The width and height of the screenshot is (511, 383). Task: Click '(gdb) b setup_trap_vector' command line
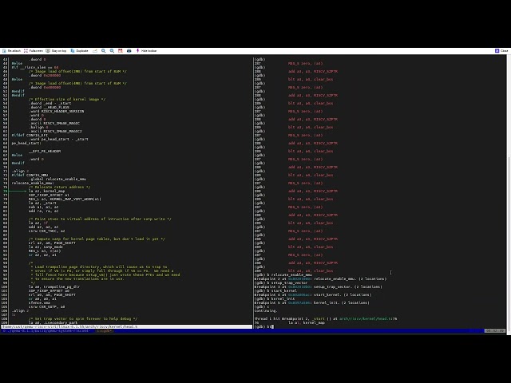click(x=281, y=282)
